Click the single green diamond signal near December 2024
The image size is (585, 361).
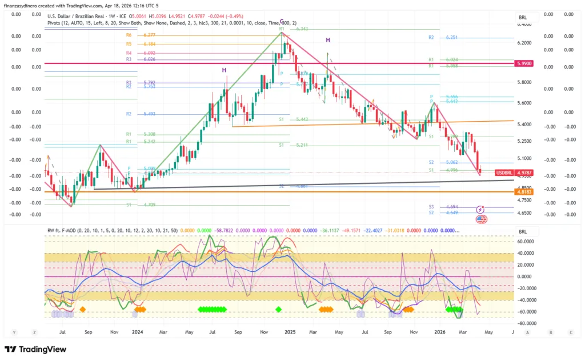pos(279,309)
